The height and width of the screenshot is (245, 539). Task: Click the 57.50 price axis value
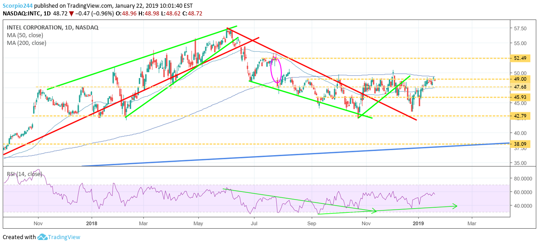tap(521, 29)
